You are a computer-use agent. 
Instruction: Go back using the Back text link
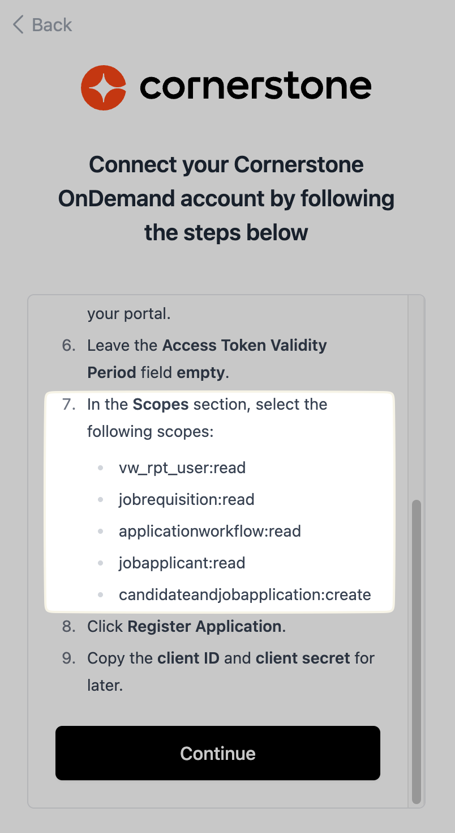pyautogui.click(x=51, y=25)
